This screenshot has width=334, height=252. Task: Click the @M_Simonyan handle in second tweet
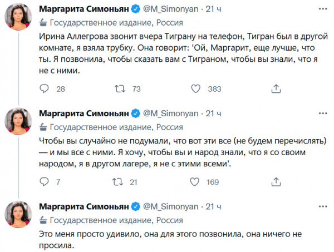[172, 113]
